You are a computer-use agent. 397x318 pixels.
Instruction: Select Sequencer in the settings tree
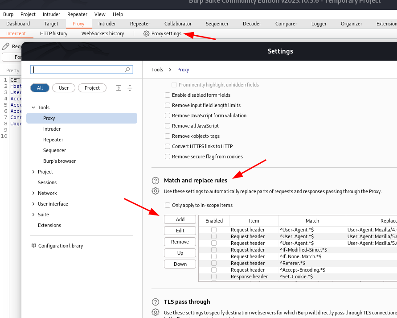coord(54,150)
